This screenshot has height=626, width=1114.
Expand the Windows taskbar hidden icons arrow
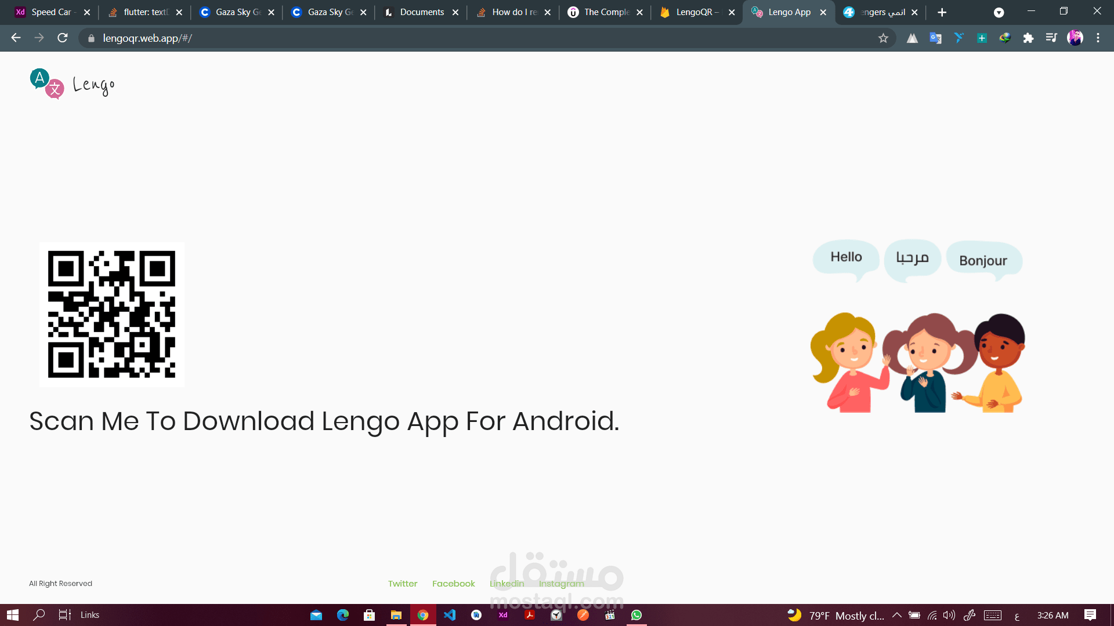coord(896,616)
